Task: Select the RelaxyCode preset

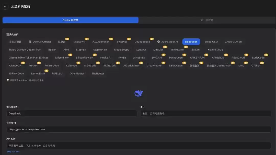Action: (x=52, y=66)
